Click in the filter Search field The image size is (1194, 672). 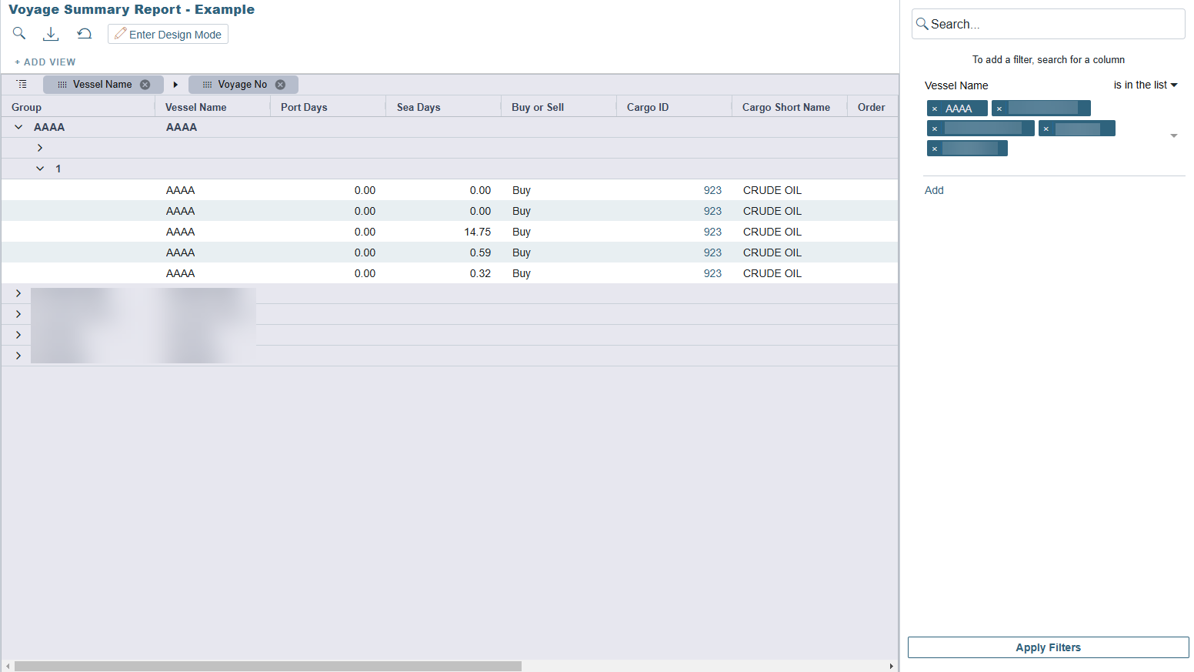pyautogui.click(x=1054, y=24)
